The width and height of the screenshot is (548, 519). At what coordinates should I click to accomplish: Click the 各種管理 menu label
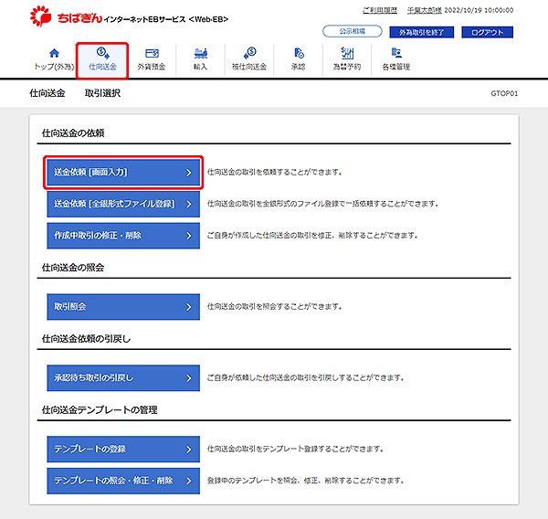pos(396,67)
